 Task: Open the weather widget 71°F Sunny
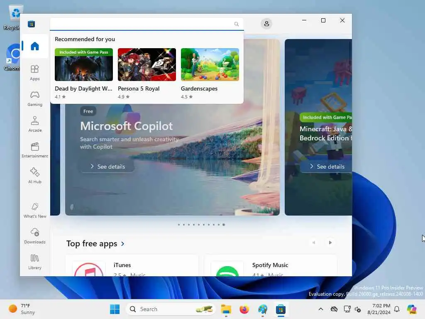(22, 309)
